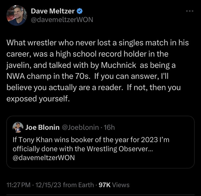Click the "from Earth" location label

pos(78,185)
